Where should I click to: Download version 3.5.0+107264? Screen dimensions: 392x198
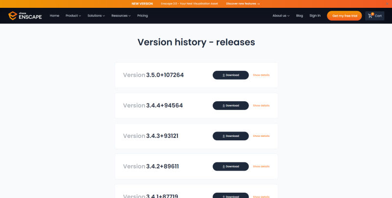[230, 75]
